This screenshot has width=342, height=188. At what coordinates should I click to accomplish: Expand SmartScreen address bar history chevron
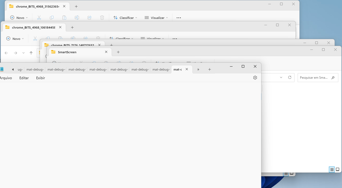click(x=281, y=77)
